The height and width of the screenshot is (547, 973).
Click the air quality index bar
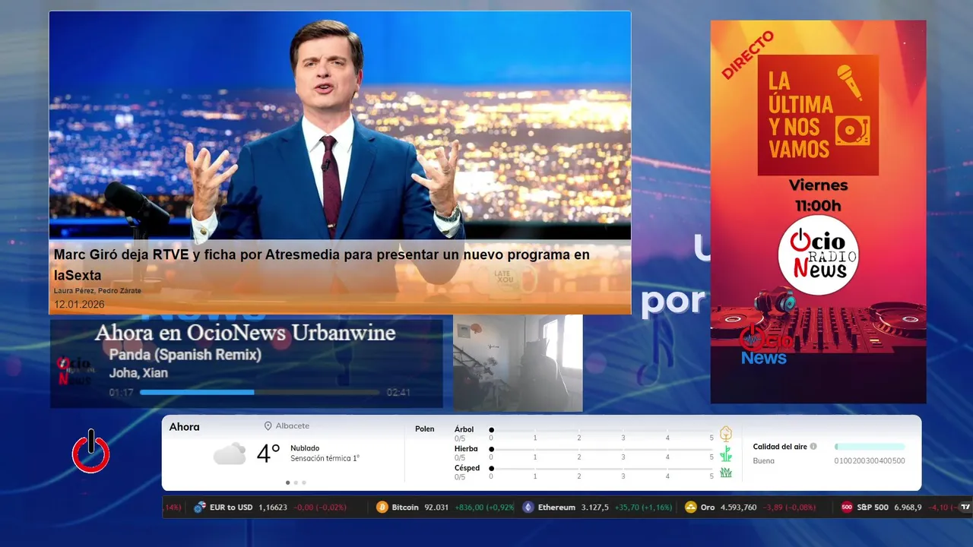tap(870, 447)
